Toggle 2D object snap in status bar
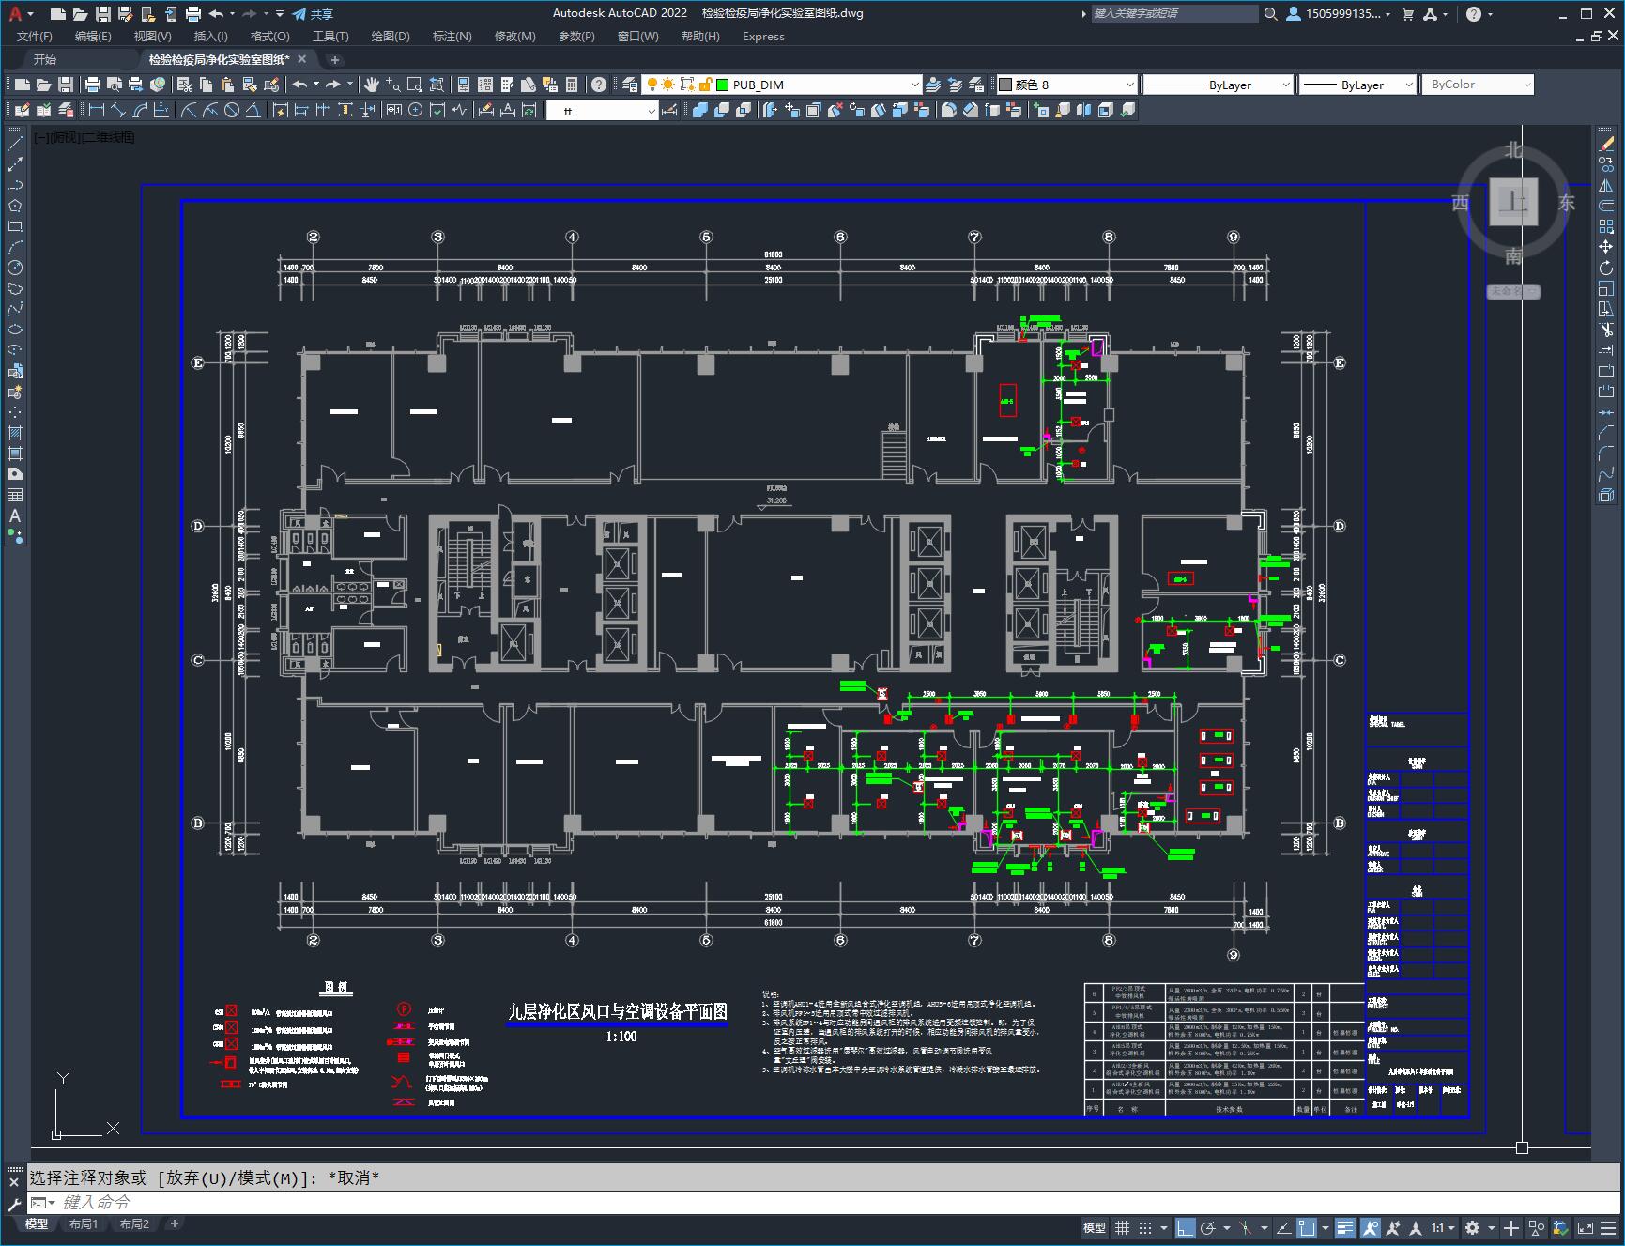The image size is (1625, 1246). [1307, 1228]
